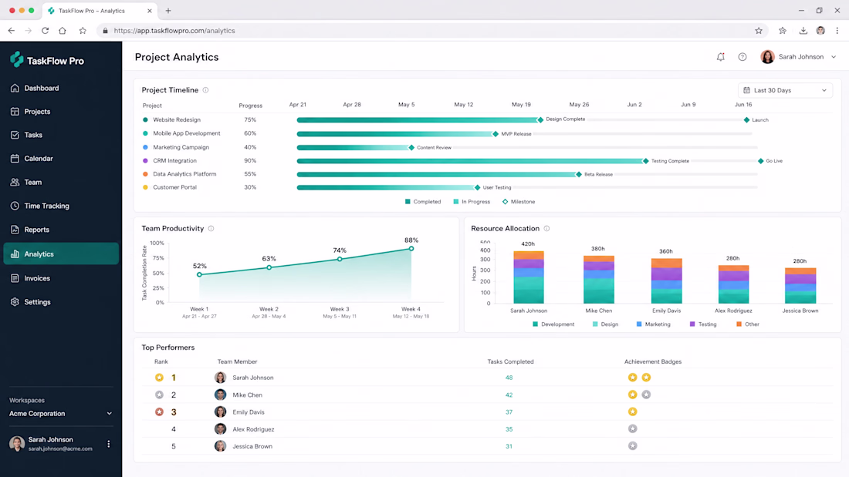
Task: Click the Data Analytics Platform progress bar
Action: click(438, 175)
